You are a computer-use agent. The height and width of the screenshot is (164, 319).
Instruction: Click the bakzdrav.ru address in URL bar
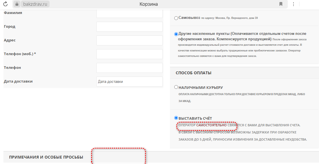coord(34,4)
